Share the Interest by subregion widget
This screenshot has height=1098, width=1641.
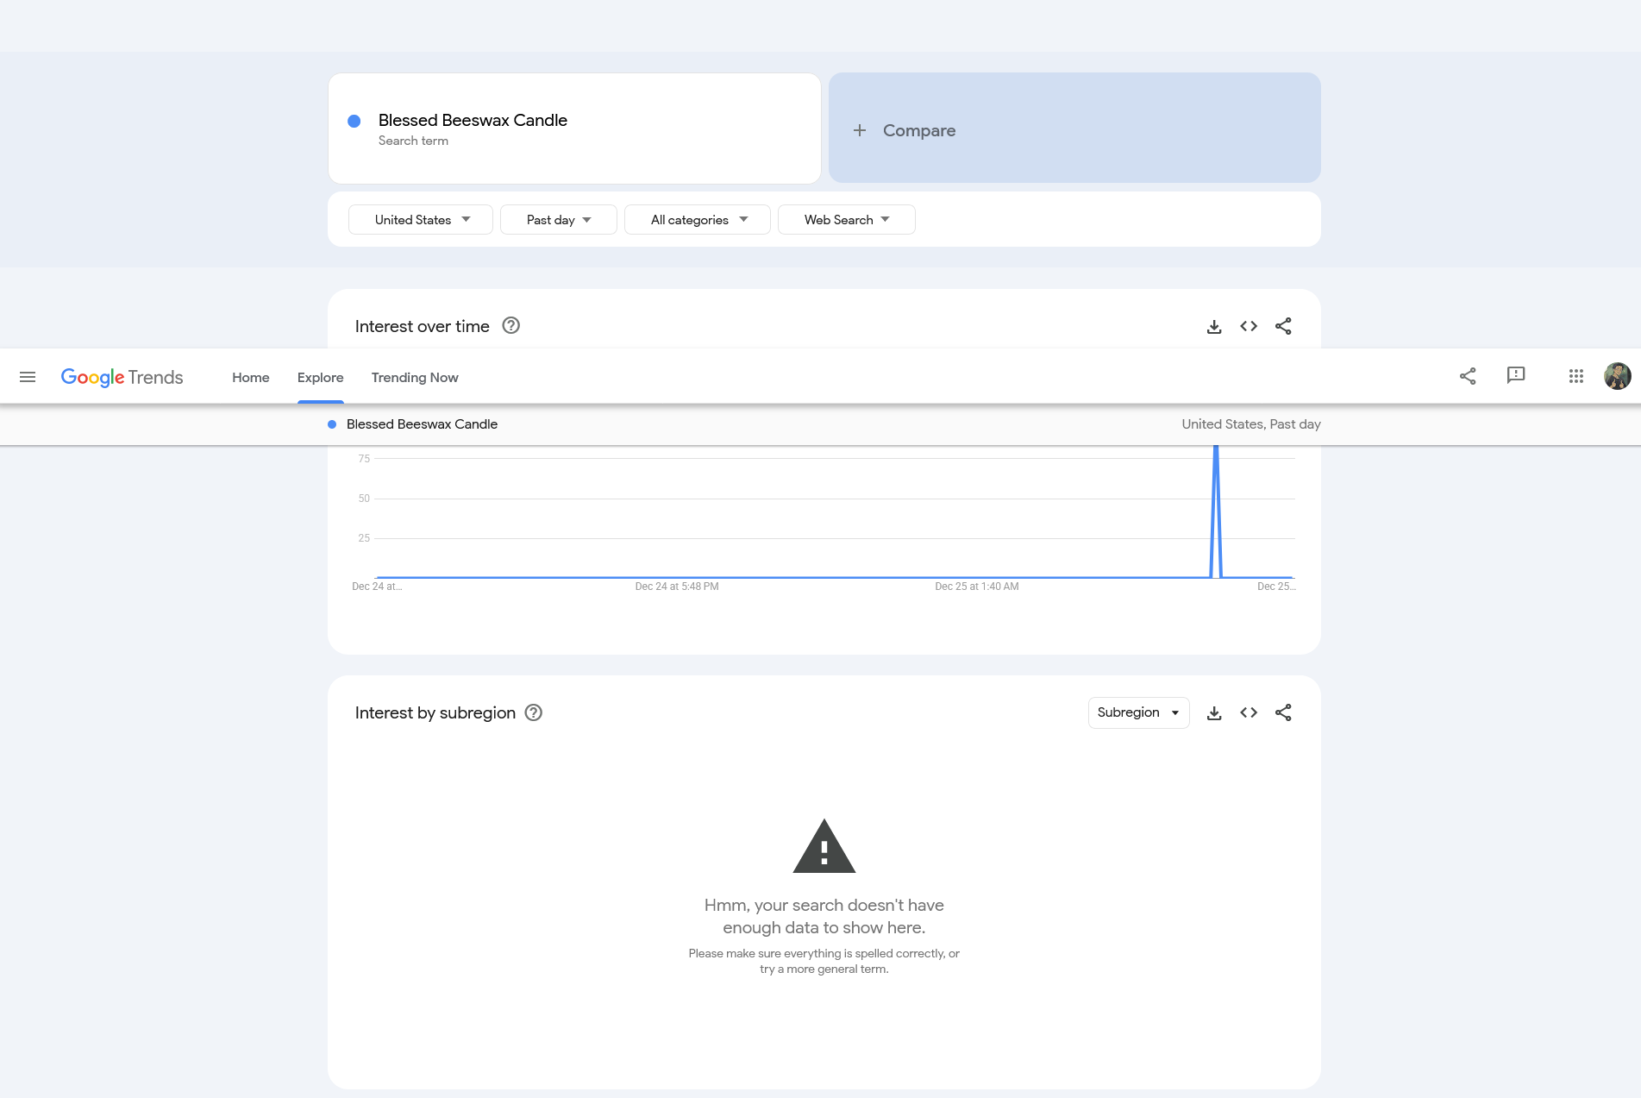1283,712
